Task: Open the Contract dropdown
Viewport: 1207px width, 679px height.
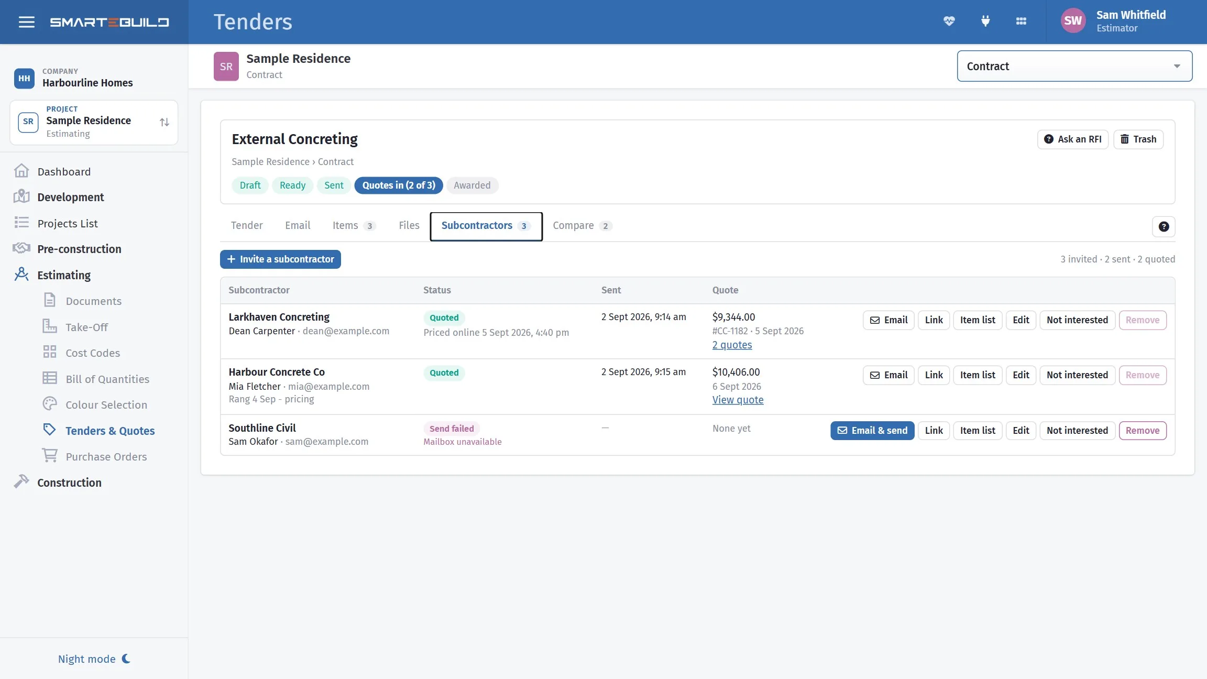Action: coord(1074,66)
